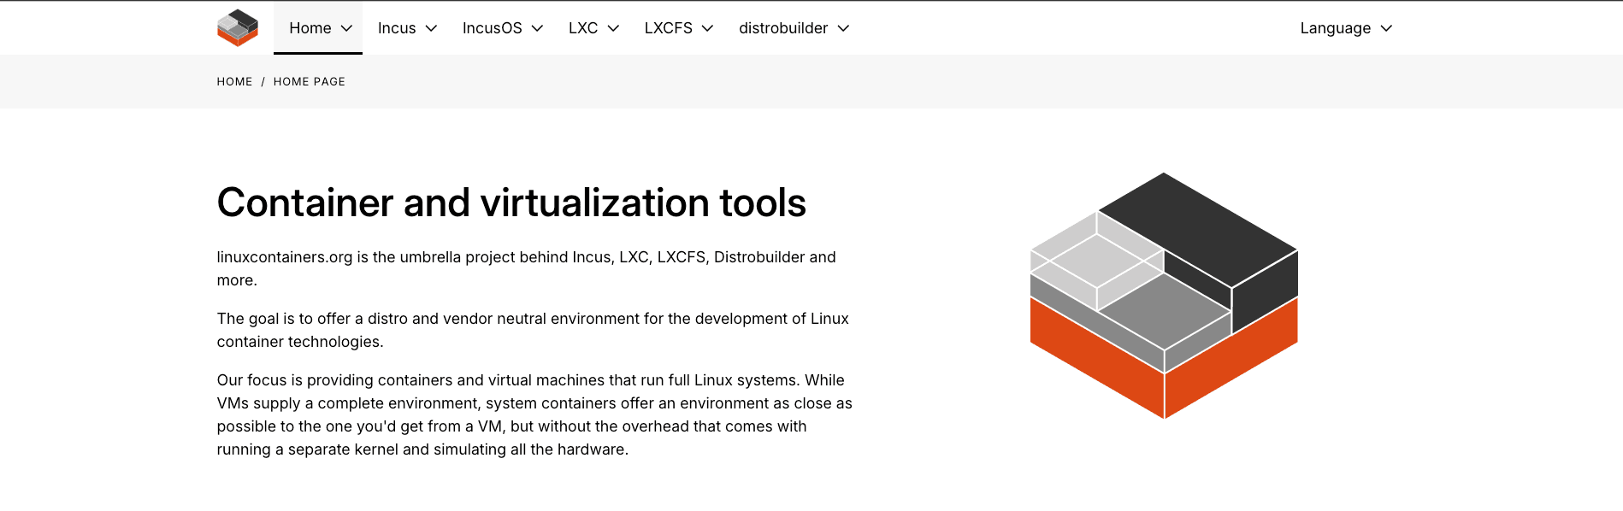Click the large isometric containers illustration
The image size is (1623, 511).
coord(1164,296)
